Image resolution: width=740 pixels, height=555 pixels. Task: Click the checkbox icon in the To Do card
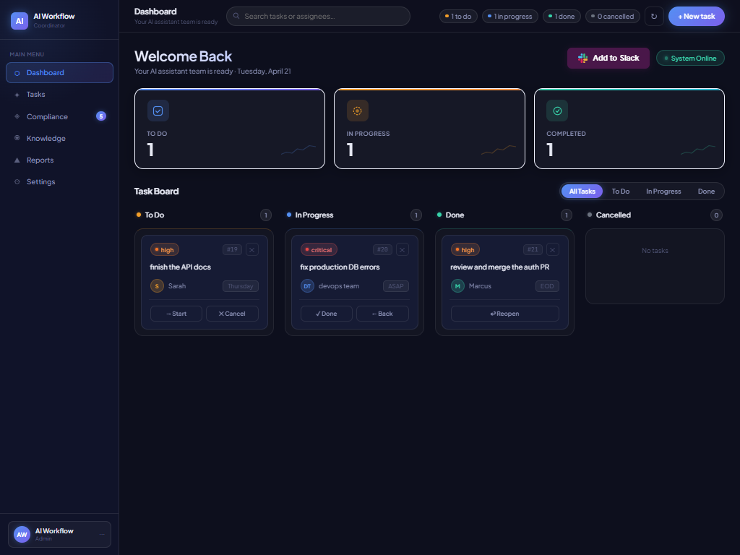point(158,111)
